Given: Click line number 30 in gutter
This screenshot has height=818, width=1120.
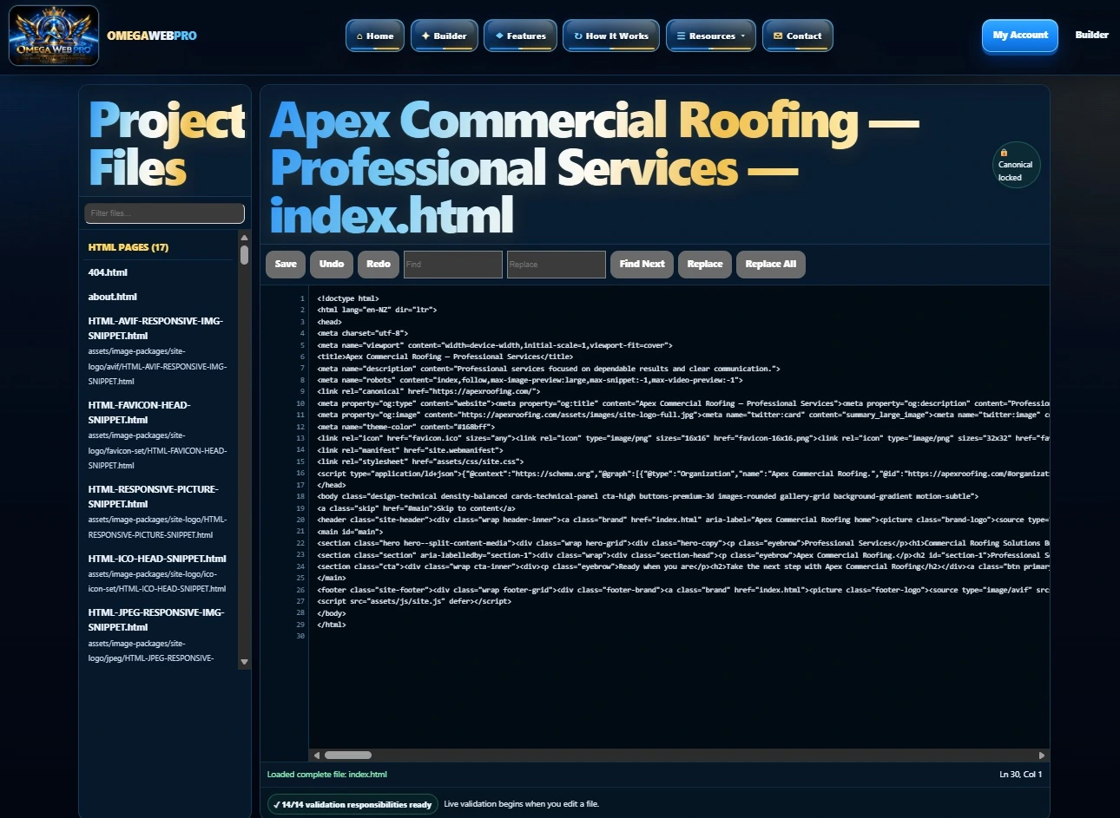Looking at the screenshot, I should (300, 637).
